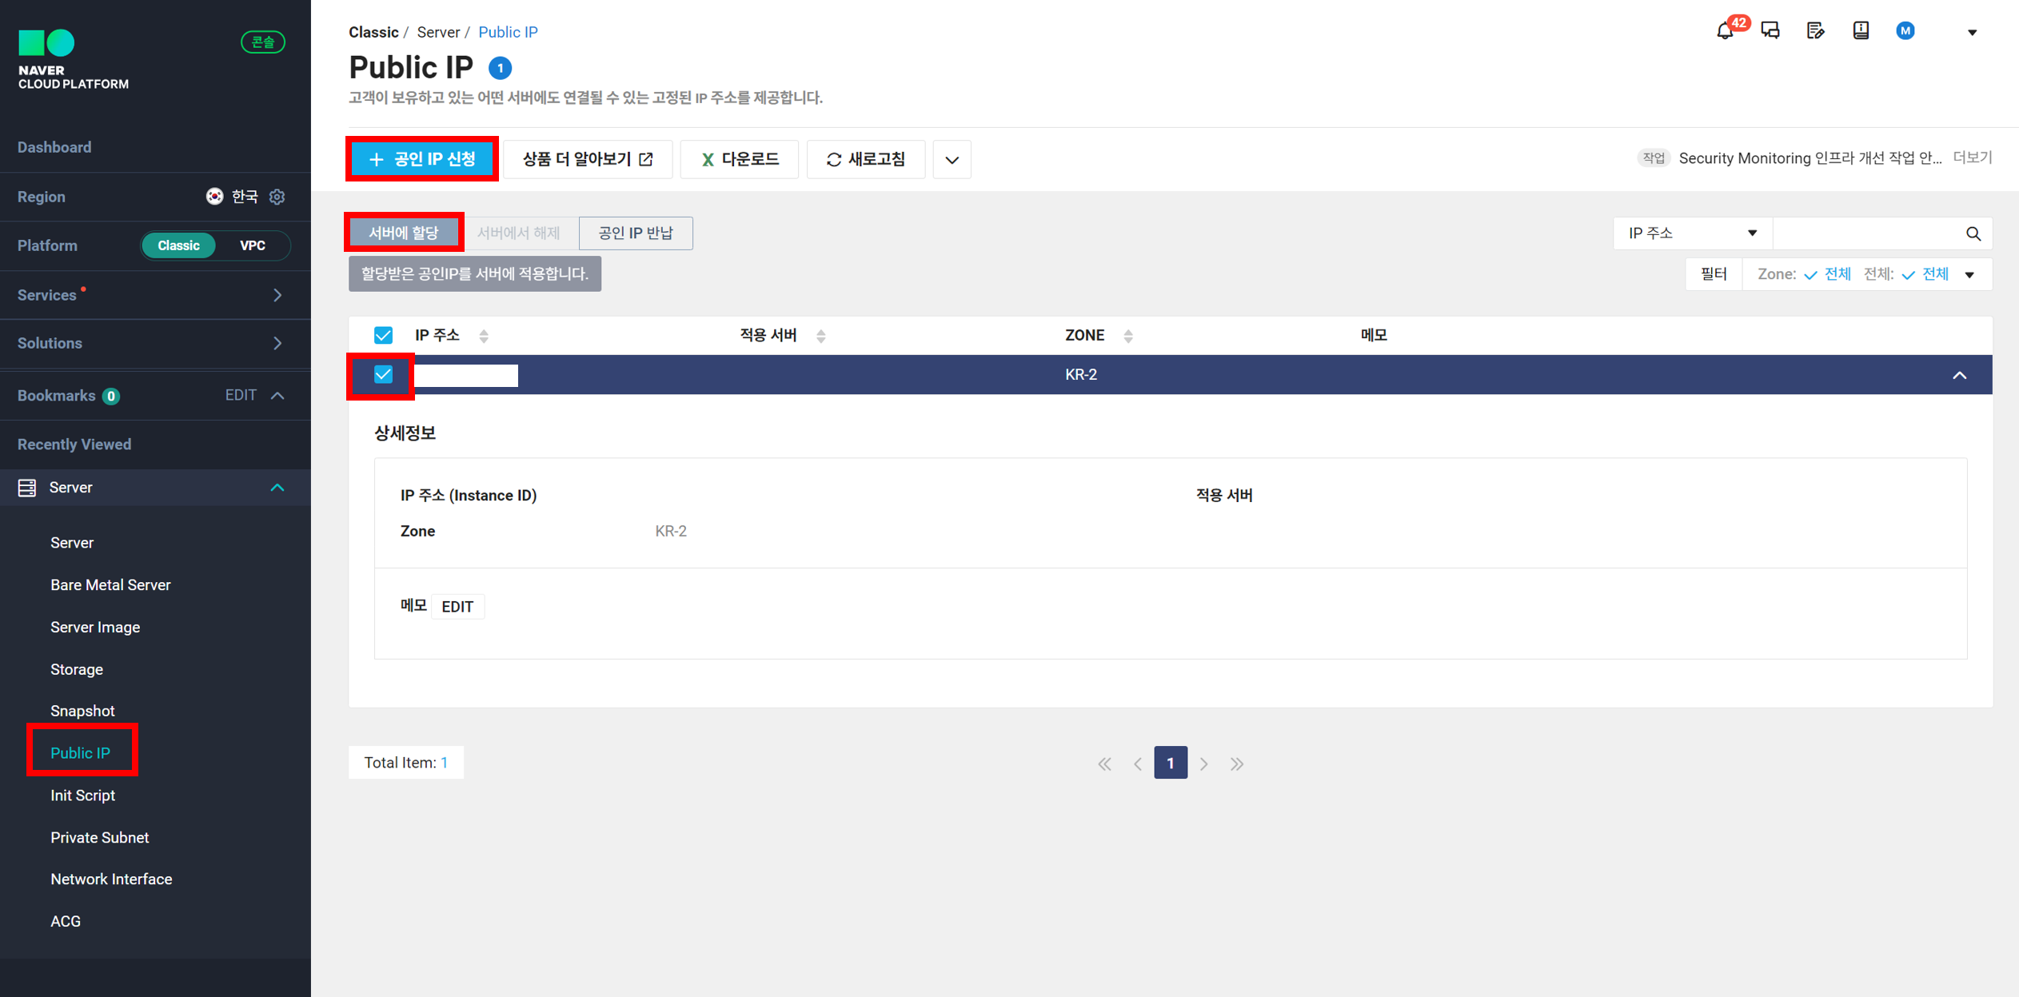
Task: Click the blue Public IP info badge
Action: (x=501, y=68)
